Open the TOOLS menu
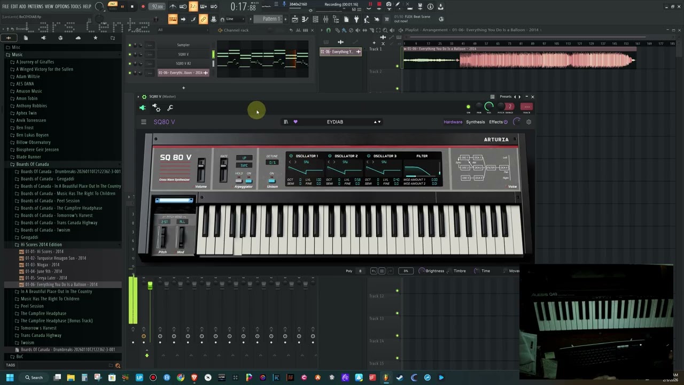Screen dimensions: 684x385 (x=76, y=6)
